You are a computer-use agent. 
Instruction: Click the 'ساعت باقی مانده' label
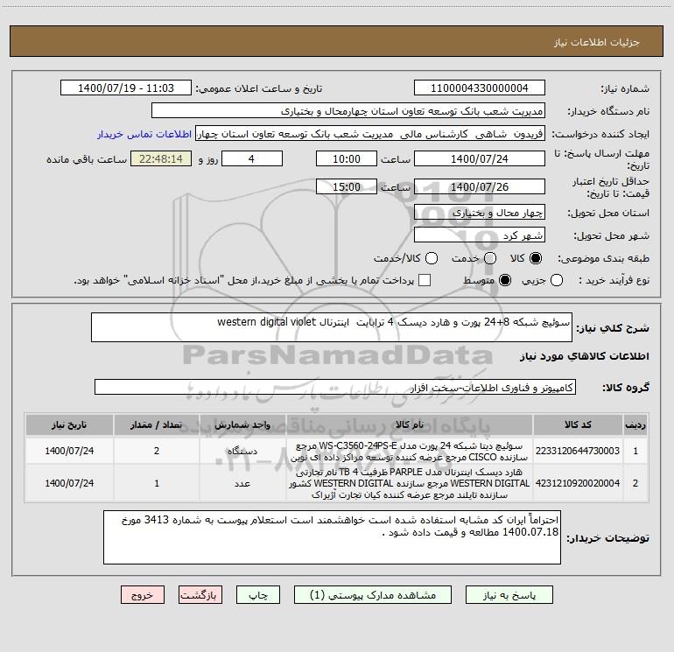pyautogui.click(x=87, y=159)
